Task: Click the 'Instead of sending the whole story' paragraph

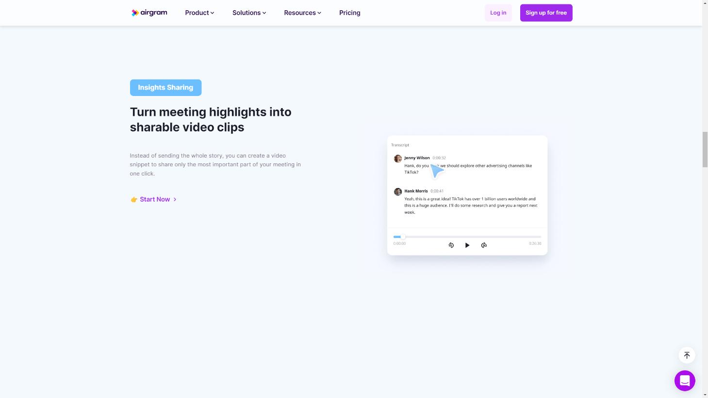Action: (215, 164)
